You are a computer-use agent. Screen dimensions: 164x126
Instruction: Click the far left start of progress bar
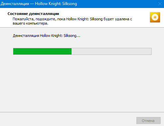click(14, 52)
